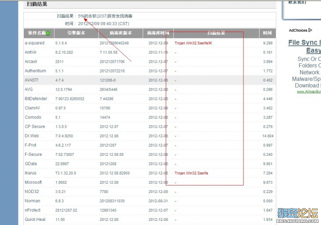Select the ClamAV row name
321x225 pixels.
(32, 108)
